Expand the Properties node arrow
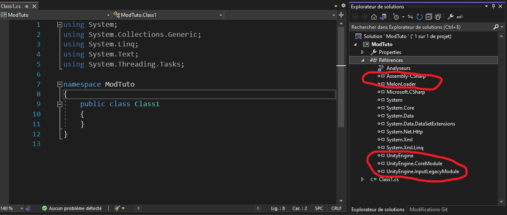The image size is (507, 215). click(x=363, y=52)
